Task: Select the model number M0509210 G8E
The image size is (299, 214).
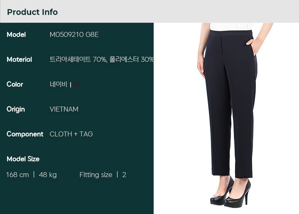Action: (74, 35)
